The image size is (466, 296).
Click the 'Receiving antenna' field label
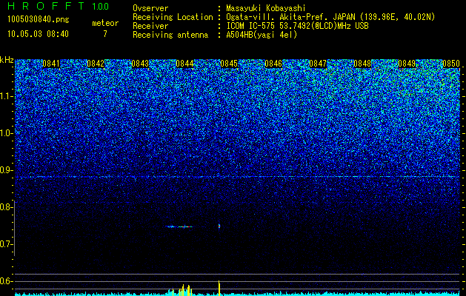(170, 35)
